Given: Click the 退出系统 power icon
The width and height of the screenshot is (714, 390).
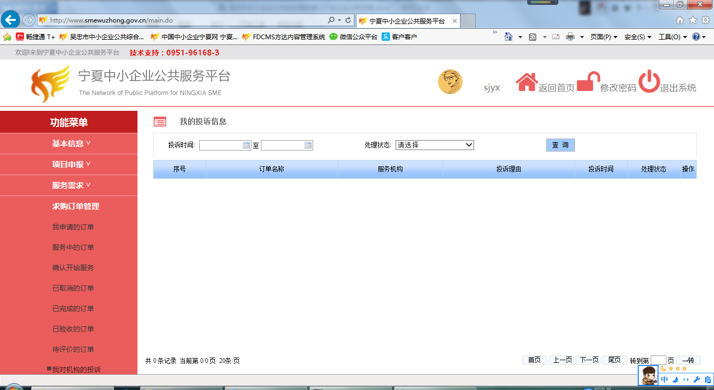Looking at the screenshot, I should point(649,82).
